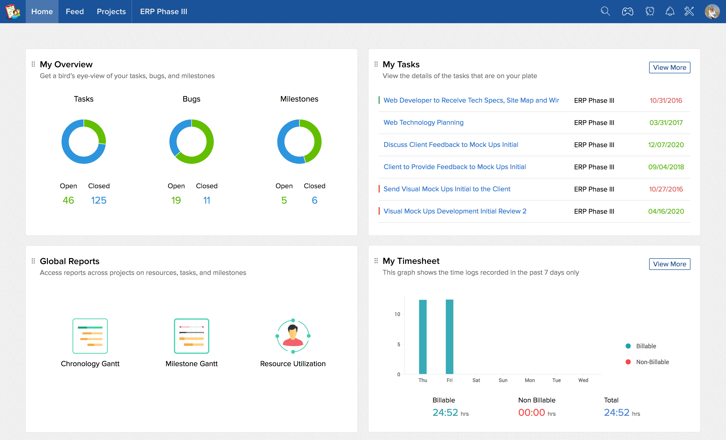Viewport: 726px width, 440px height.
Task: Open notifications bell icon
Action: (x=670, y=12)
